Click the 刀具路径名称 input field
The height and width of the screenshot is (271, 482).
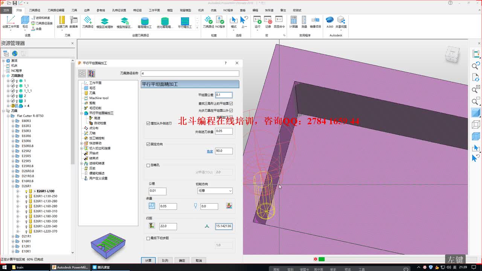[x=190, y=73]
